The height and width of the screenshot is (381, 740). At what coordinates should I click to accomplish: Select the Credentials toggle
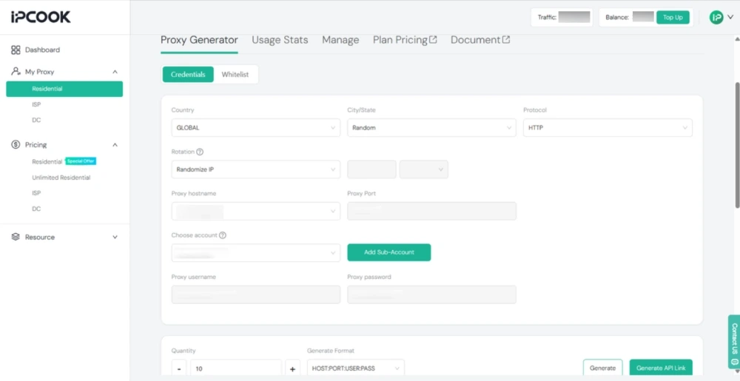(188, 75)
